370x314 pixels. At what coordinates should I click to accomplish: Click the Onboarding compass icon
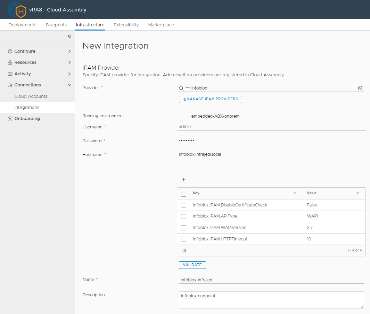[x=10, y=119]
